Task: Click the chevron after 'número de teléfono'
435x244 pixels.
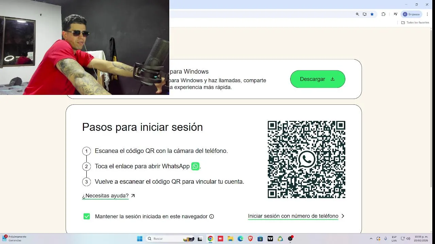Action: pos(343,216)
